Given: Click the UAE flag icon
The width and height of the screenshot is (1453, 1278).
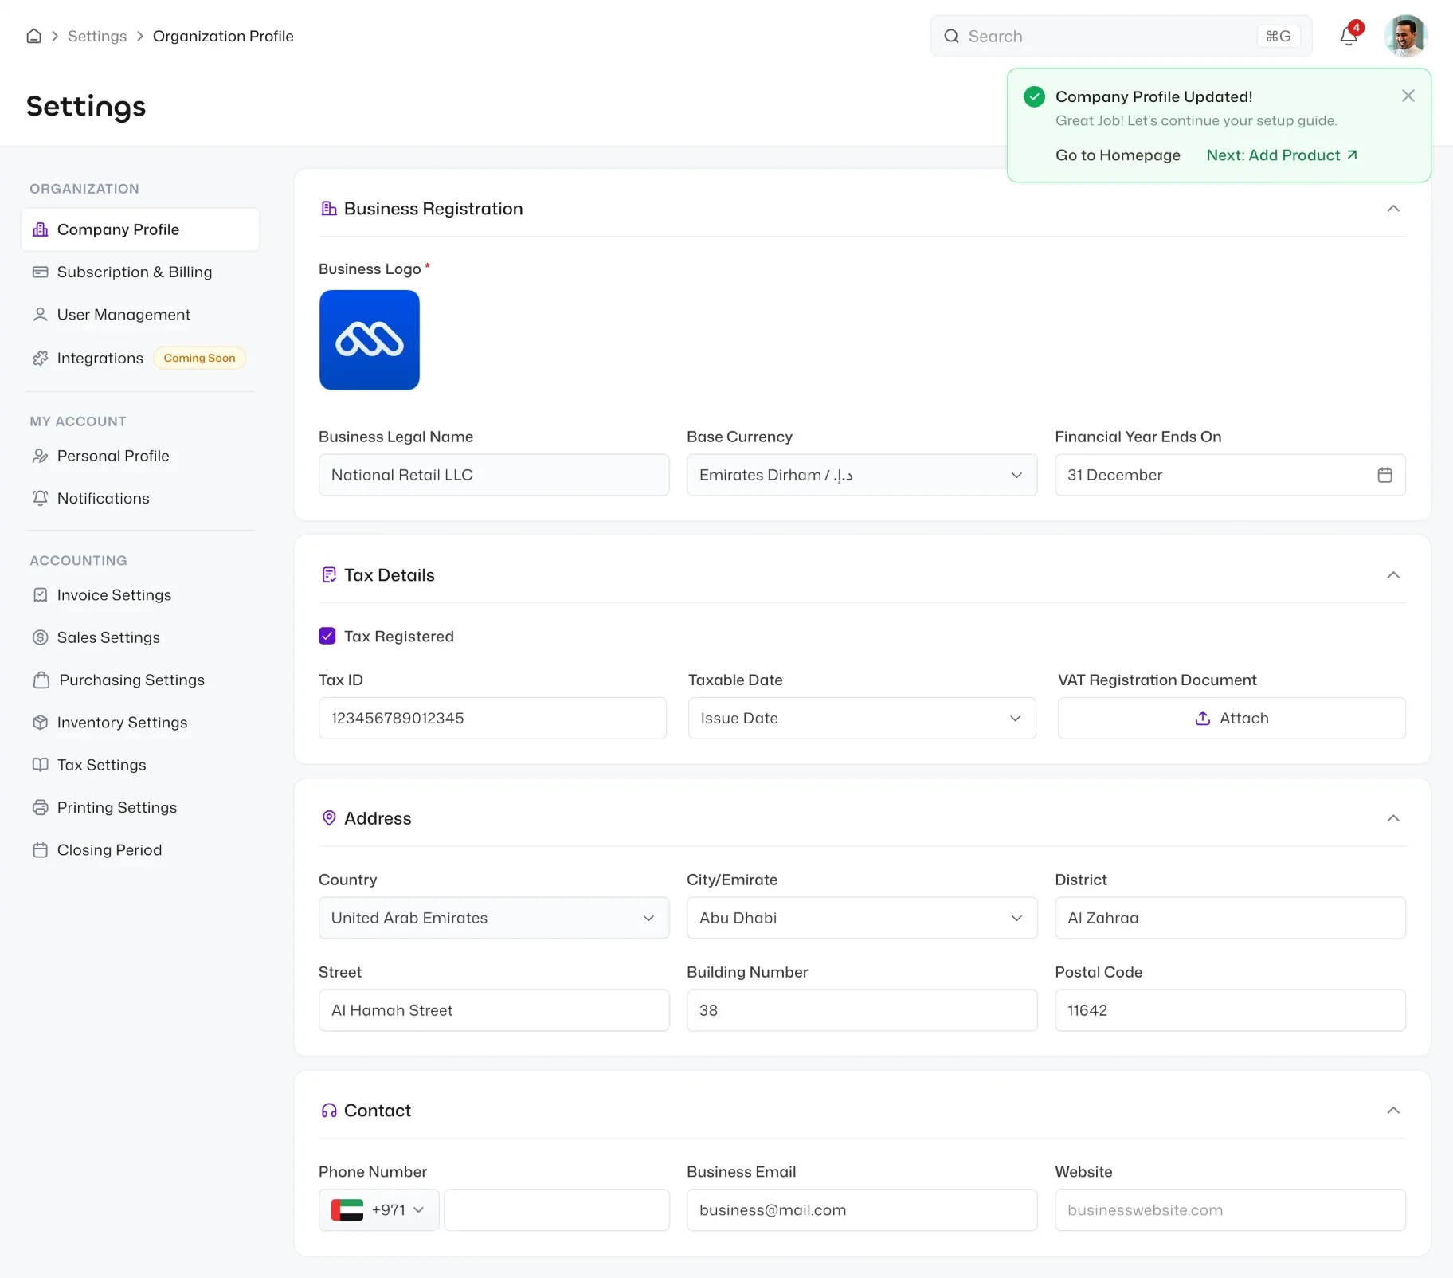Looking at the screenshot, I should tap(347, 1210).
